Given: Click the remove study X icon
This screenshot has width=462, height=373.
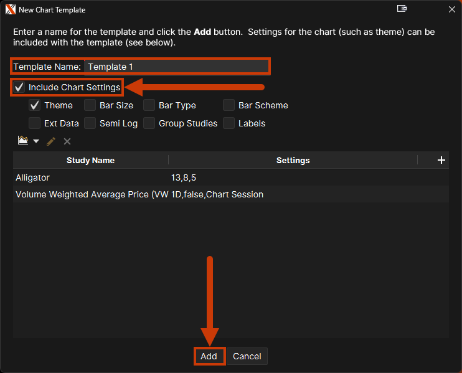Looking at the screenshot, I should pyautogui.click(x=67, y=141).
